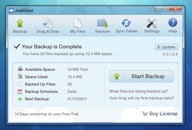Screen dimensions: 192x130
Task: Click the shopping cart icon
Action: coord(145,114)
